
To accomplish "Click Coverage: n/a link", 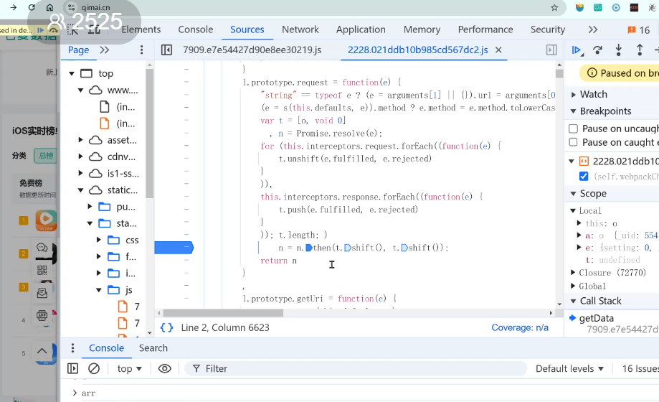I will point(520,327).
